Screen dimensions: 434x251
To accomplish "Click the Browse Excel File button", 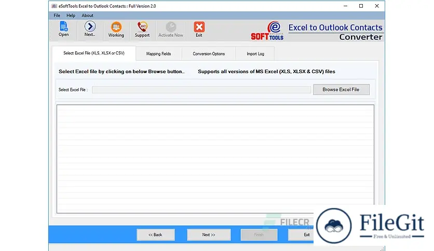I will [341, 90].
